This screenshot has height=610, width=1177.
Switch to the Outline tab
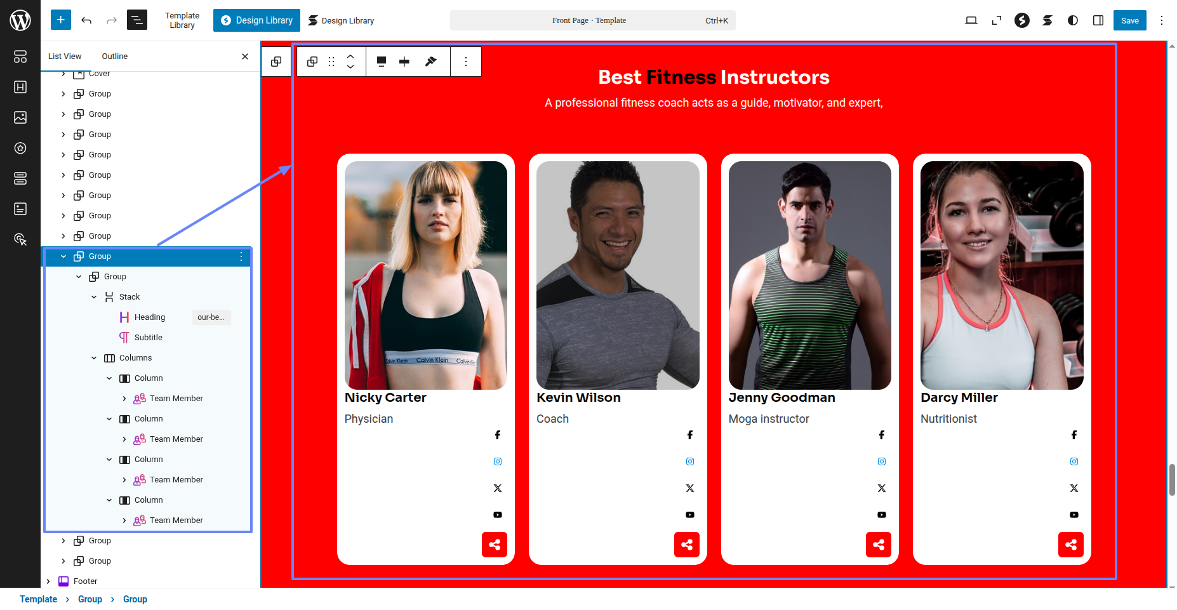click(114, 56)
